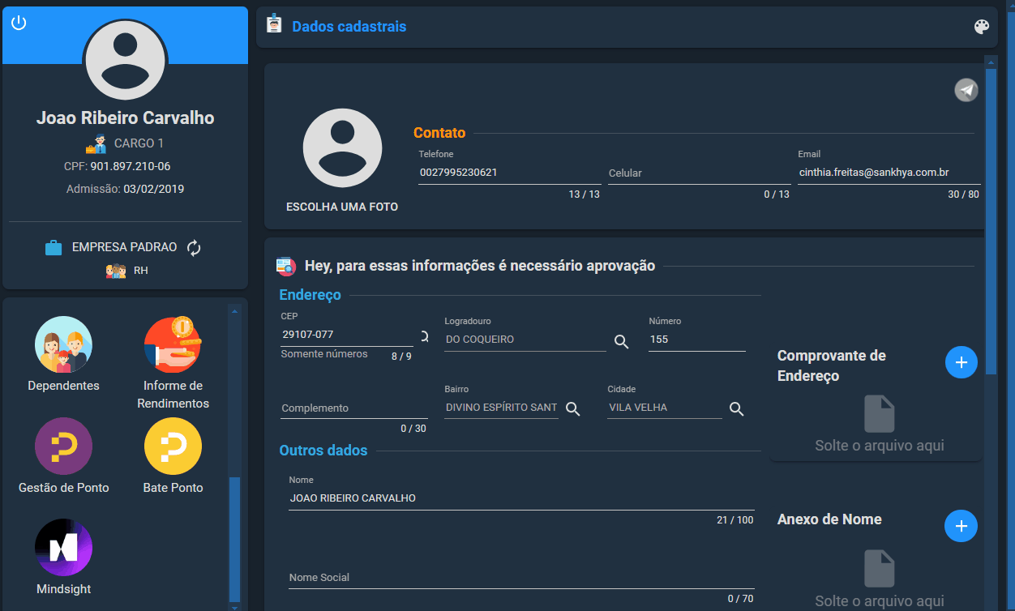Click the Celular input field
Viewport: 1015px width, 611px height.
pos(699,173)
